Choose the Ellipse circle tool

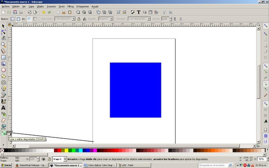pyautogui.click(x=3, y=70)
